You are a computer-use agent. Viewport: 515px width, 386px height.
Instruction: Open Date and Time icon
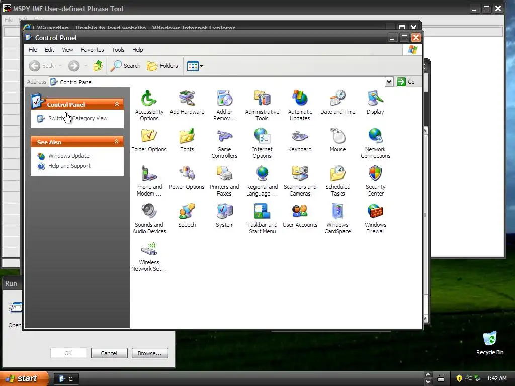coord(337,103)
